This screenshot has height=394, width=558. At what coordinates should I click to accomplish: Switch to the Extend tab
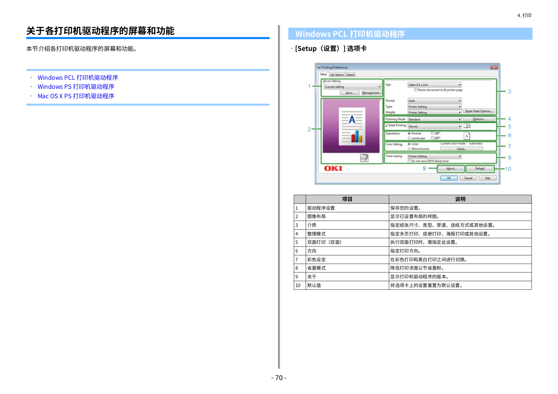(350, 75)
